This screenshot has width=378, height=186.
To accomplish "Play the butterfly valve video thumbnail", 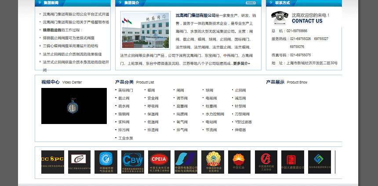I will pos(74,106).
